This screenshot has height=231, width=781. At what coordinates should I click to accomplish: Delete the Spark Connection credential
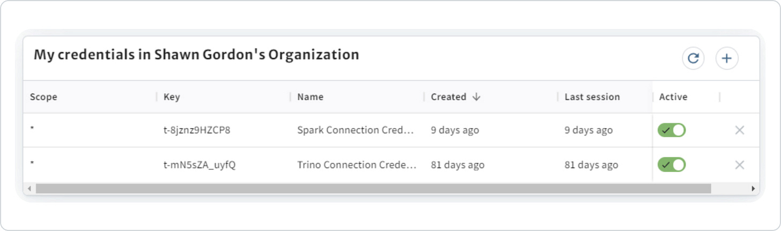[739, 130]
